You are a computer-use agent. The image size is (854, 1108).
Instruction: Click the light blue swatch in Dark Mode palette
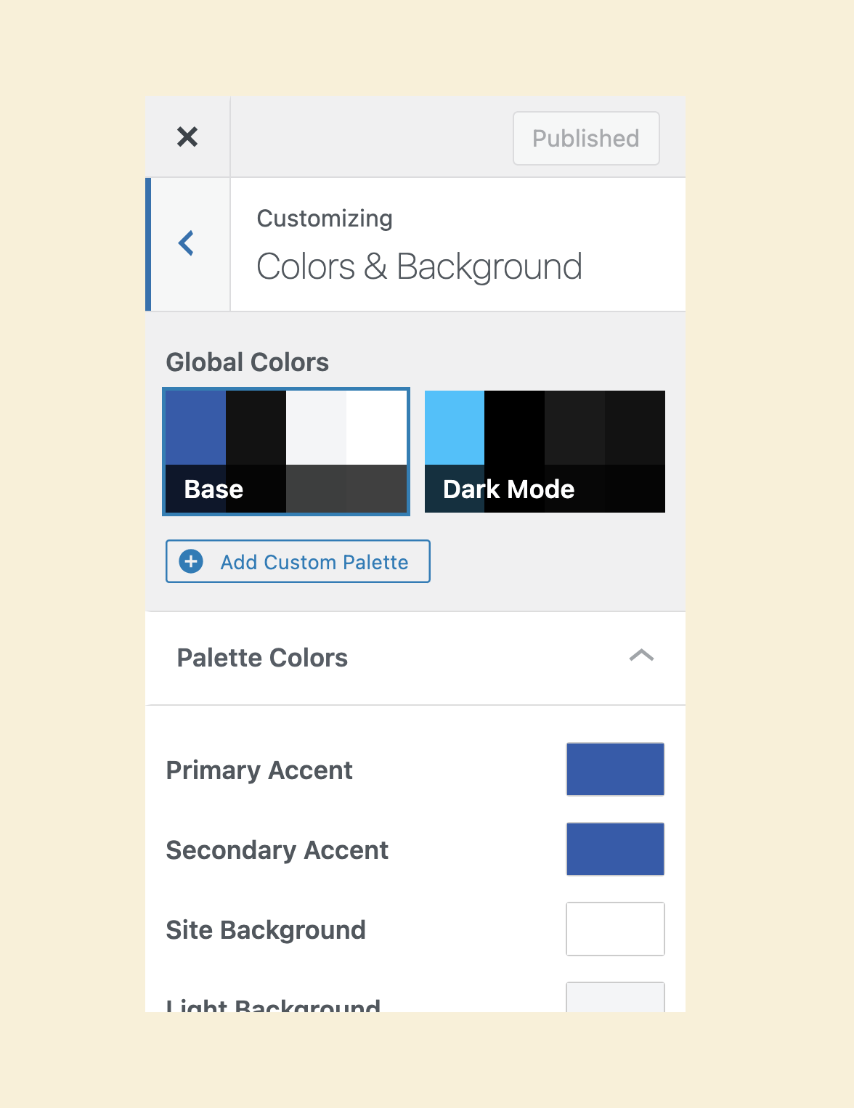[x=455, y=428]
